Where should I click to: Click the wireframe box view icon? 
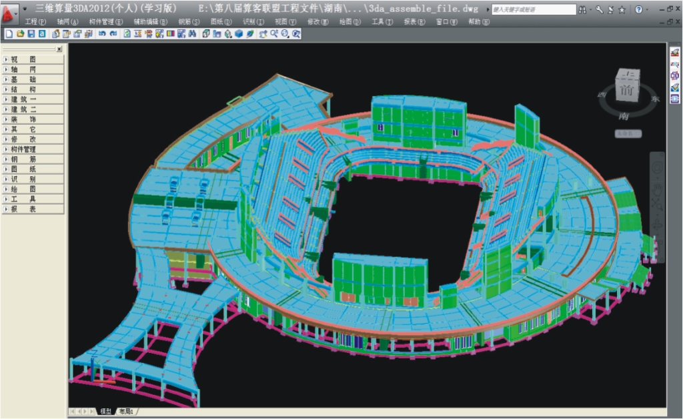point(206,33)
